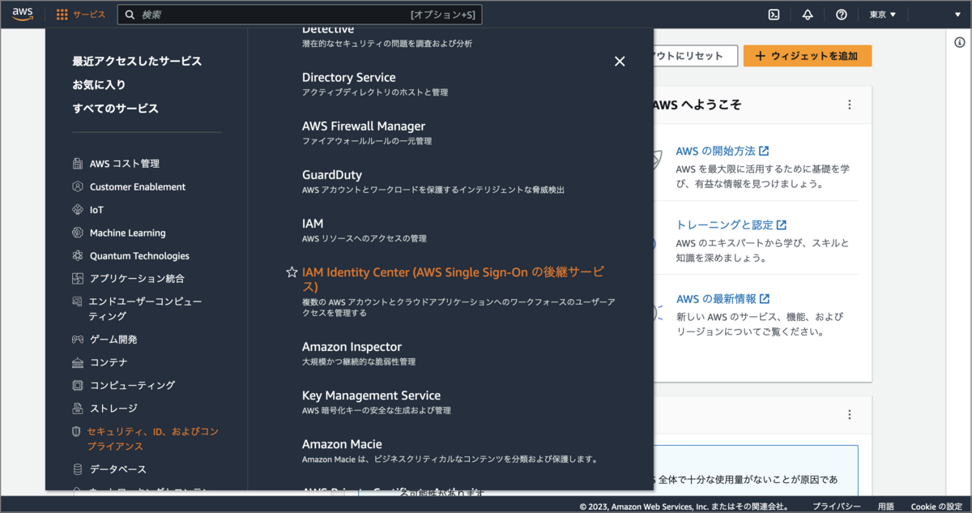Screen dimensions: 972x513
Task: Click the security shield category icon
Action: (x=78, y=431)
